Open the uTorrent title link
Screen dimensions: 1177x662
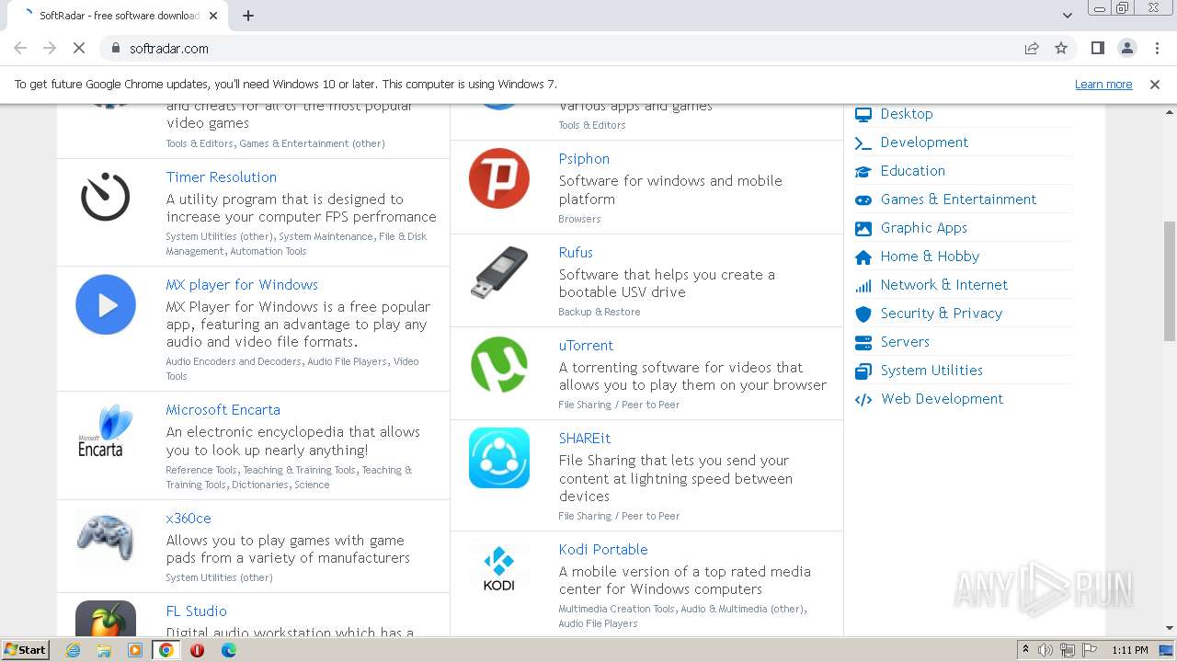tap(586, 346)
